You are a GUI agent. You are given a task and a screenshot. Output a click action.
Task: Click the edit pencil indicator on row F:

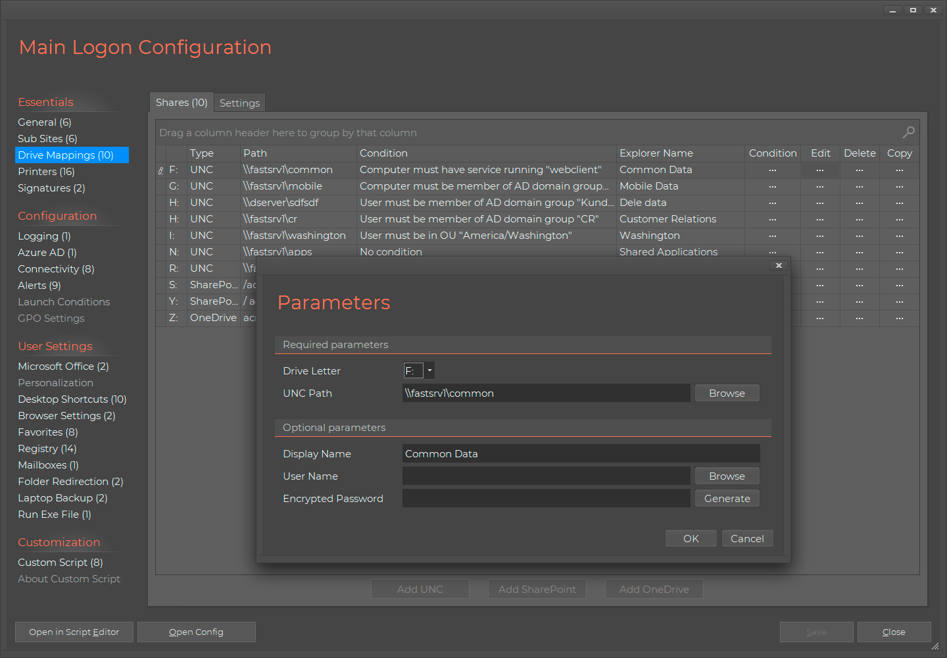click(161, 170)
